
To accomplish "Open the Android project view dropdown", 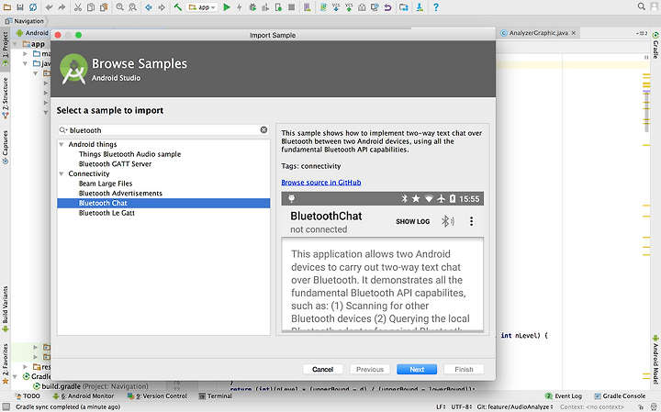I will (x=32, y=33).
